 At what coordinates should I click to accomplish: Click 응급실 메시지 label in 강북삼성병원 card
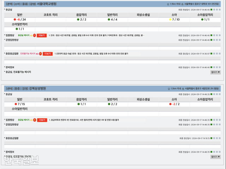pos(24,120)
